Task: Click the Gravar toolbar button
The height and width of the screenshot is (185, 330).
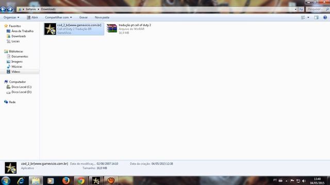Action: pos(84,17)
